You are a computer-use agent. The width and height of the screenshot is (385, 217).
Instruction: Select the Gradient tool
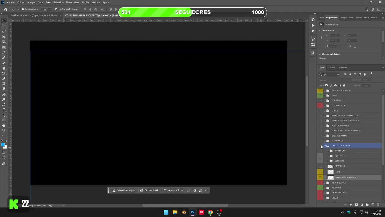[x=4, y=84]
